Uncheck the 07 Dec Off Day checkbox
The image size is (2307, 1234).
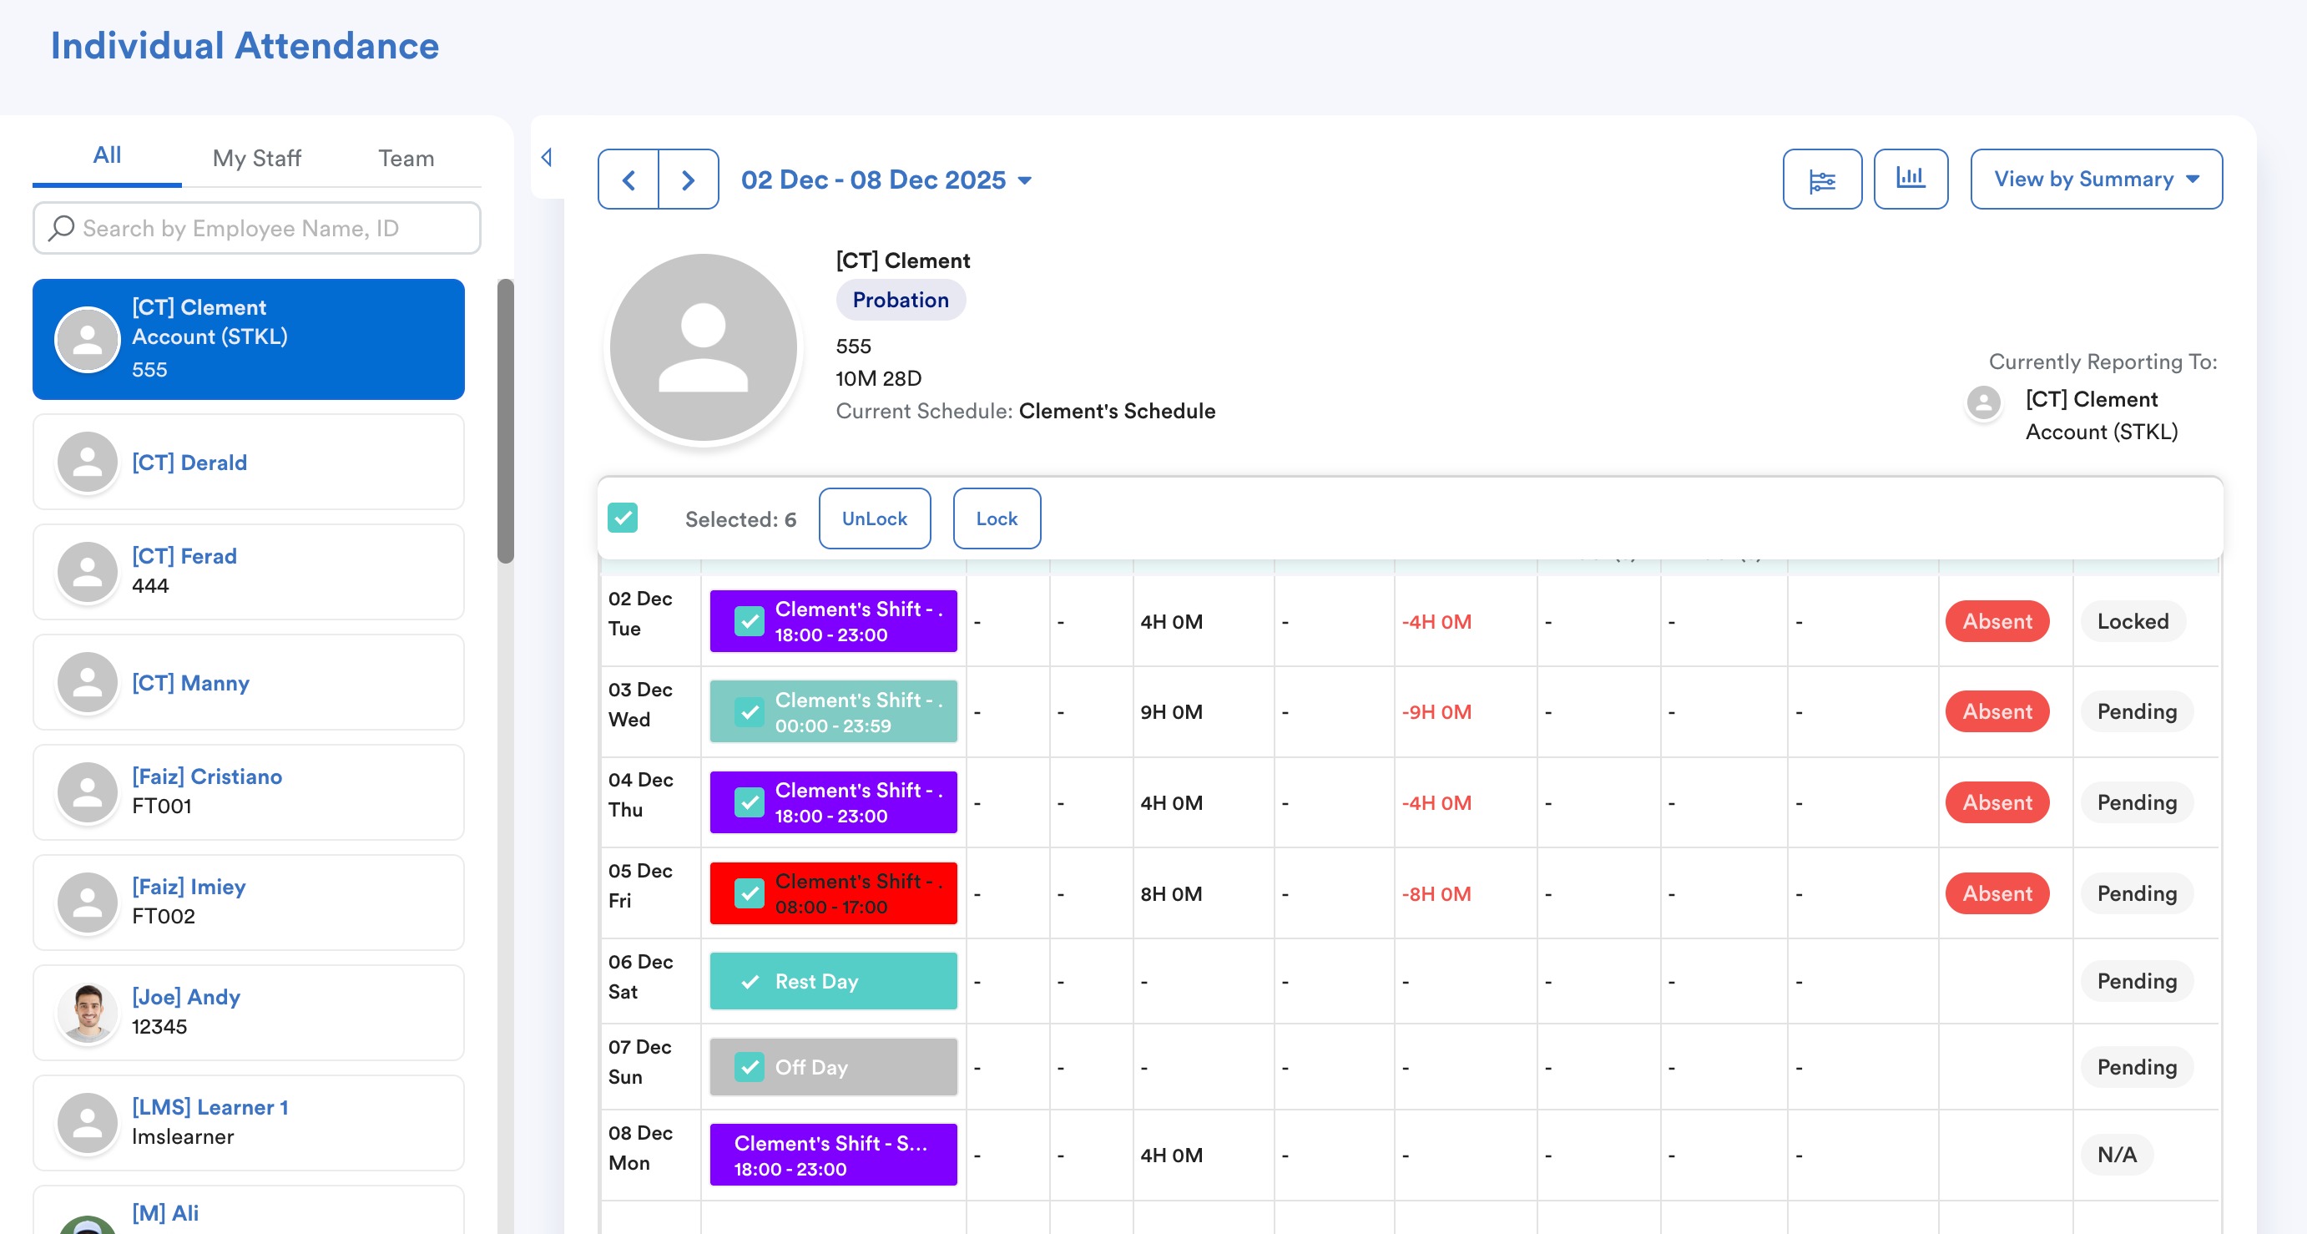click(749, 1066)
